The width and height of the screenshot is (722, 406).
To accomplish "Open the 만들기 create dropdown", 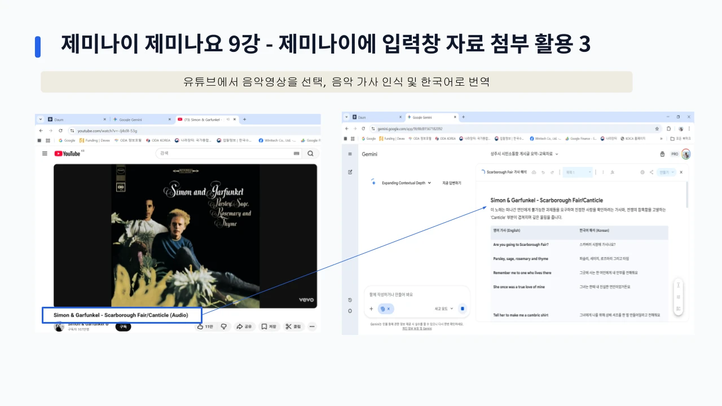I will tap(667, 172).
